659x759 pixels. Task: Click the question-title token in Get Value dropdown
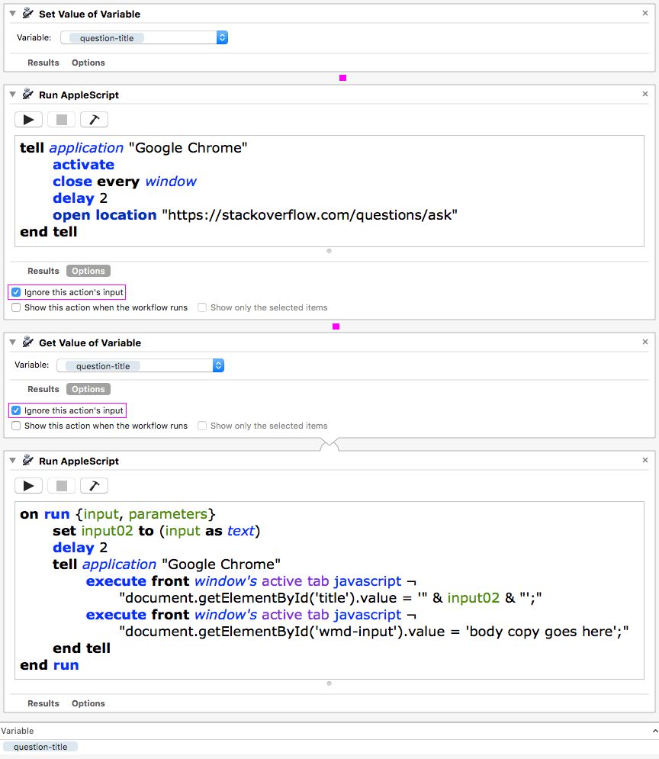pos(102,366)
